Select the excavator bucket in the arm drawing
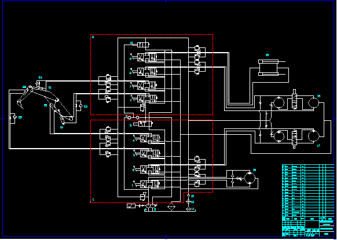 point(20,104)
